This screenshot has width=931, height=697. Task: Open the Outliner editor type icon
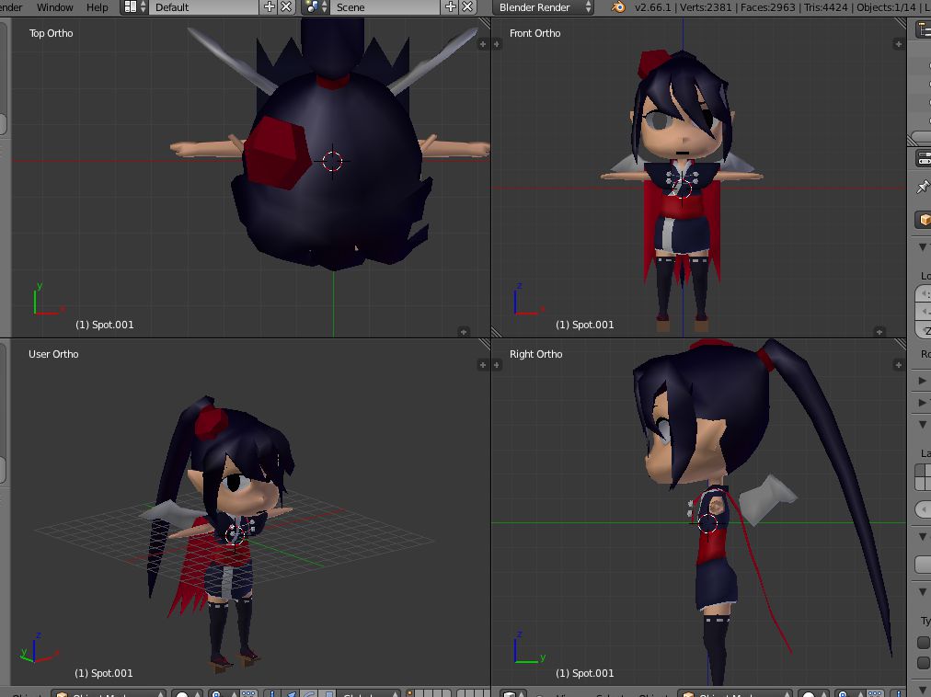924,29
